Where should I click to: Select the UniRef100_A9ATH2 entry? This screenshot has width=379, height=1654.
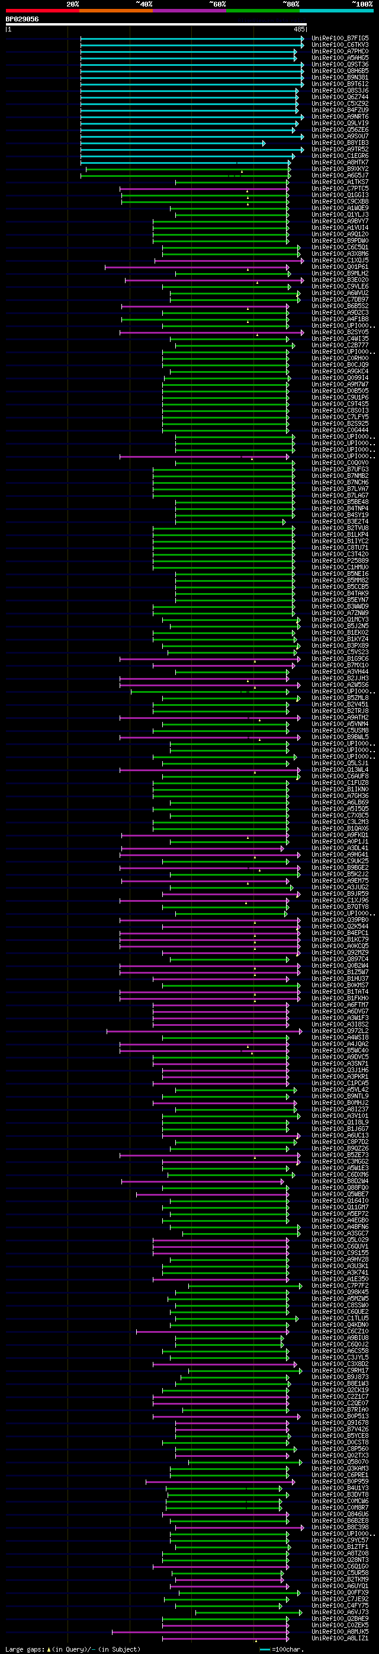340,718
